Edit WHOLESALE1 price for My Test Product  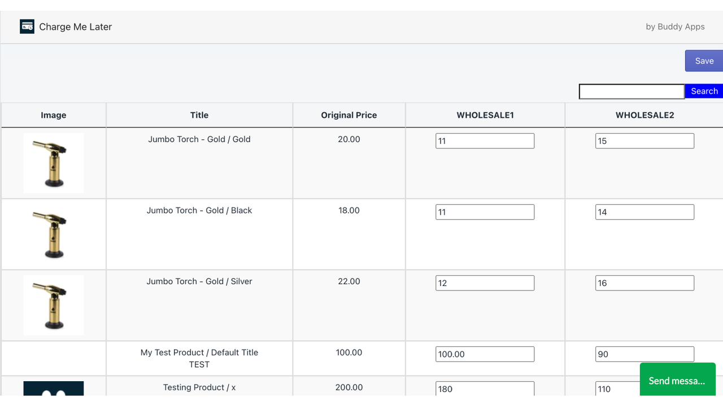pyautogui.click(x=485, y=354)
